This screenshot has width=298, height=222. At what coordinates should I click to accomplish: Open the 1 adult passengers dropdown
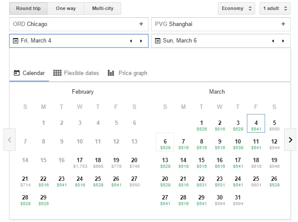click(x=275, y=9)
